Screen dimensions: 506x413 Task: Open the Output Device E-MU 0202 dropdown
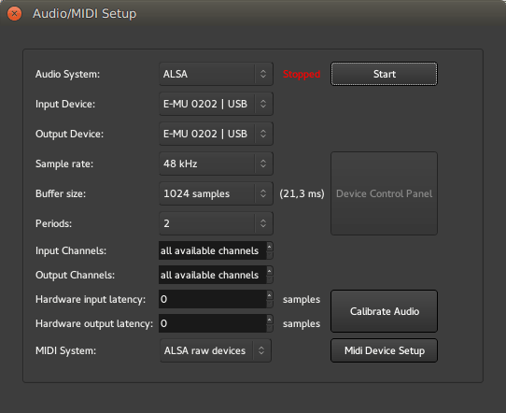216,134
